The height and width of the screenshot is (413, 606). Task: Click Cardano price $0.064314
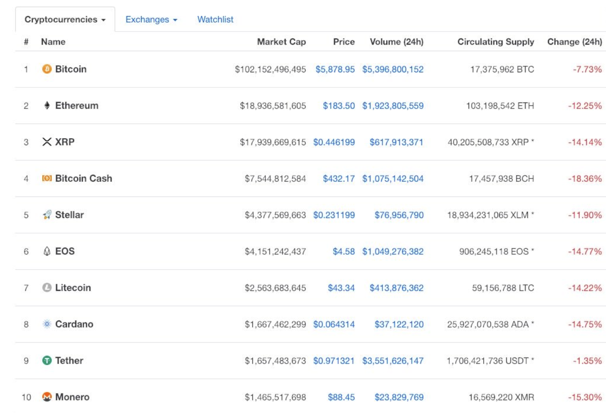(x=334, y=324)
